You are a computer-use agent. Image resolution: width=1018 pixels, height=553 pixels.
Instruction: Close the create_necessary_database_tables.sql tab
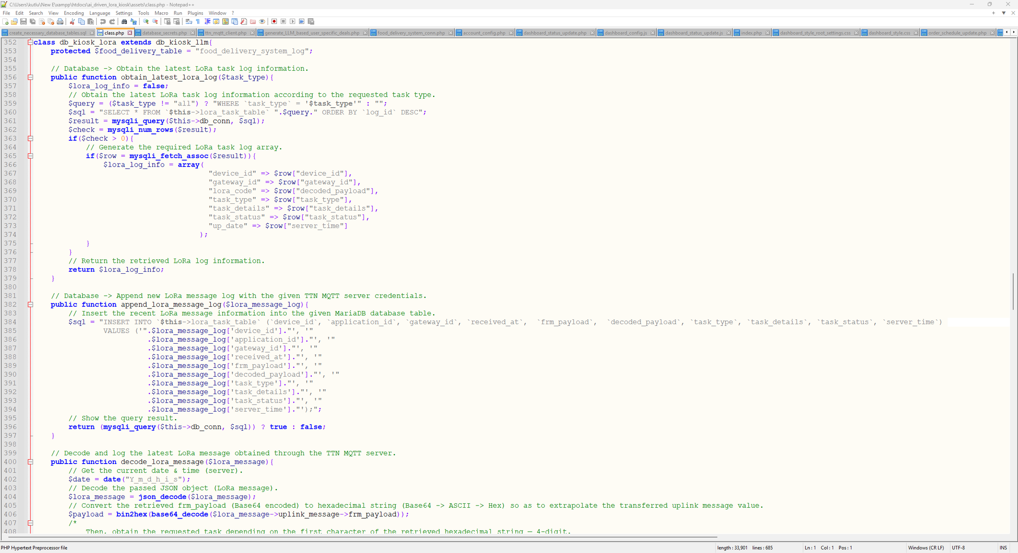tap(92, 33)
